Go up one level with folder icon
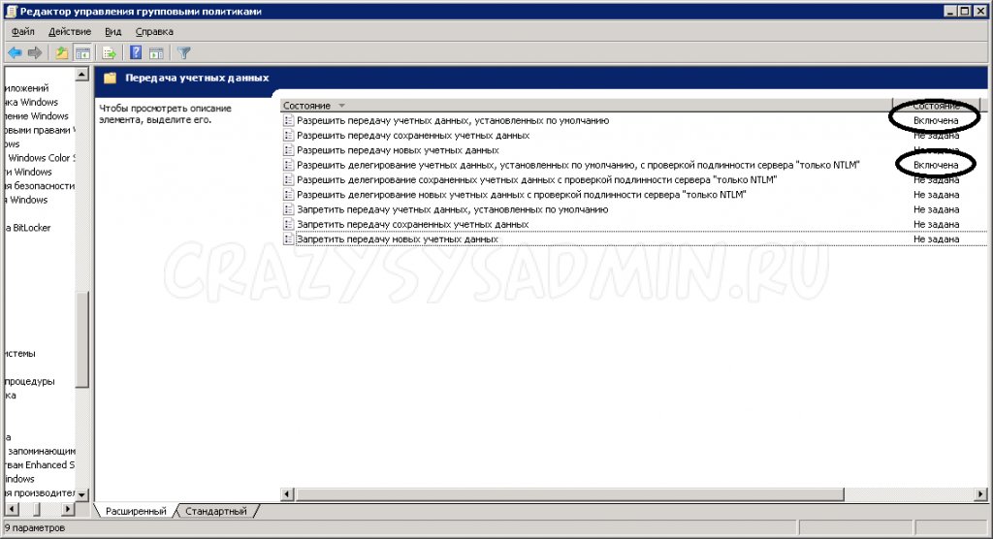 click(x=62, y=52)
